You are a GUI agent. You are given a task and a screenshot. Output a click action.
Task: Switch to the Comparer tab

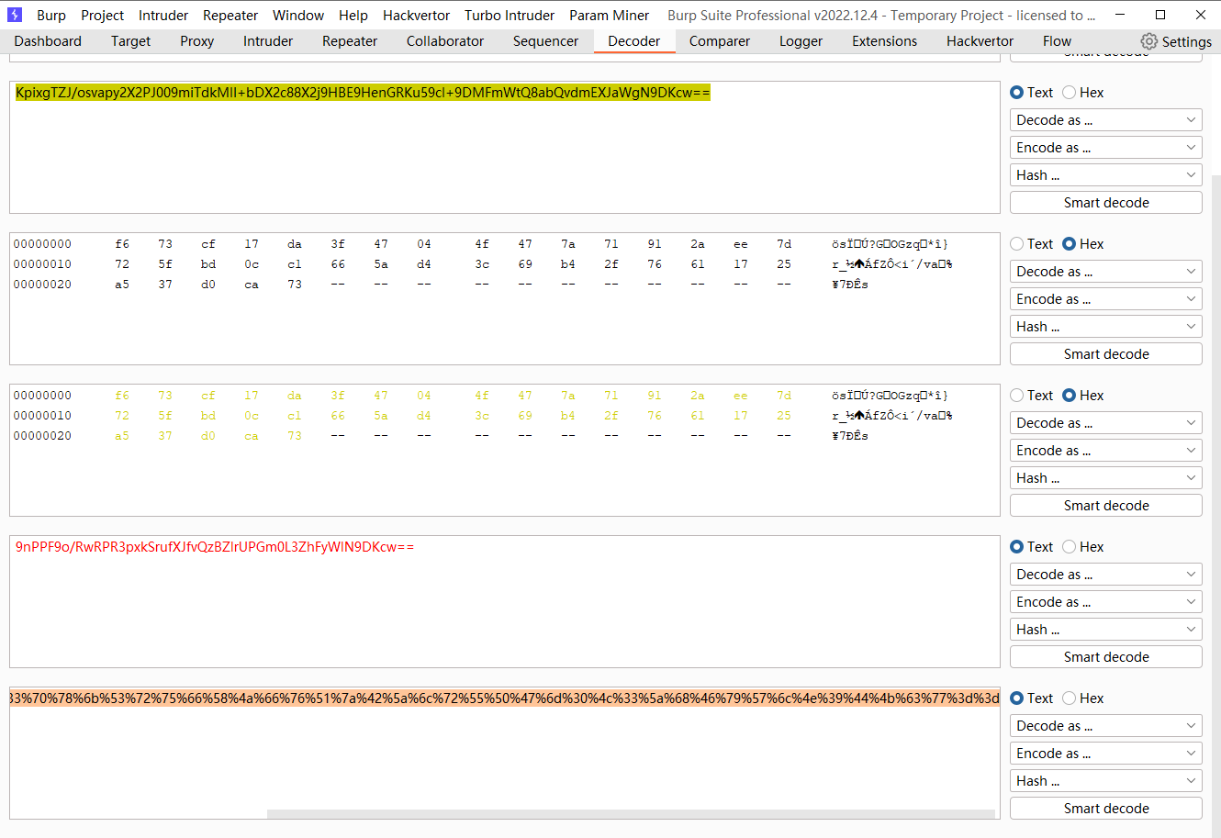click(x=720, y=41)
